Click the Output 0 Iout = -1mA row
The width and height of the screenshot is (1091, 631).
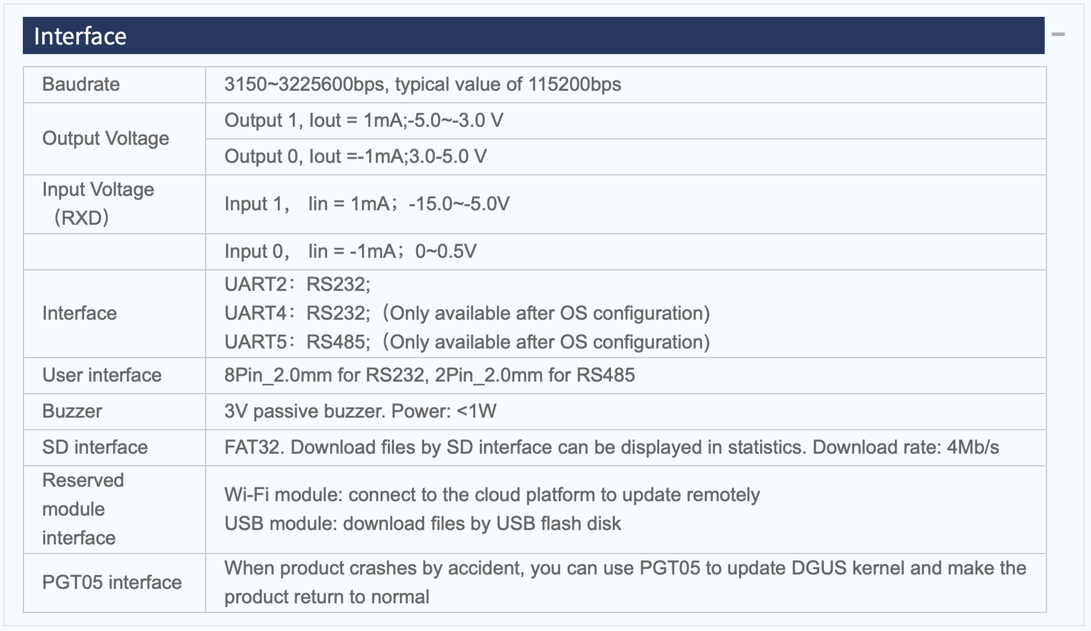click(x=625, y=157)
